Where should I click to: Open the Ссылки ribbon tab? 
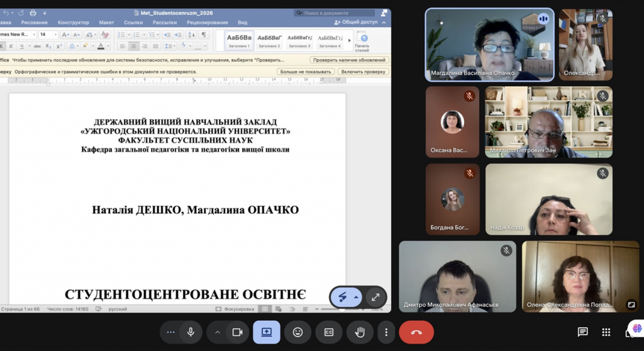tap(133, 23)
